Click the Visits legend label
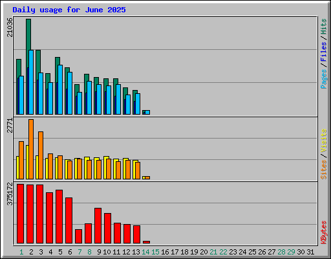 coord(323,141)
